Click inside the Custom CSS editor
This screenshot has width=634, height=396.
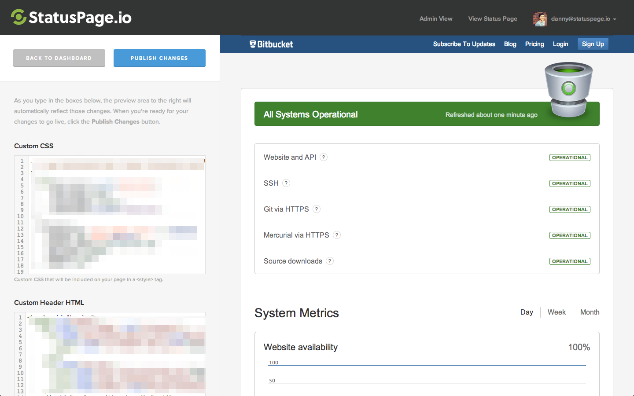click(117, 215)
